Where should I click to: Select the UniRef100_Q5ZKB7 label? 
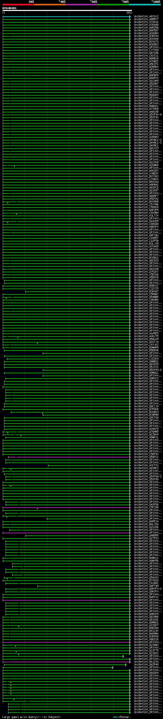pyautogui.click(x=146, y=84)
